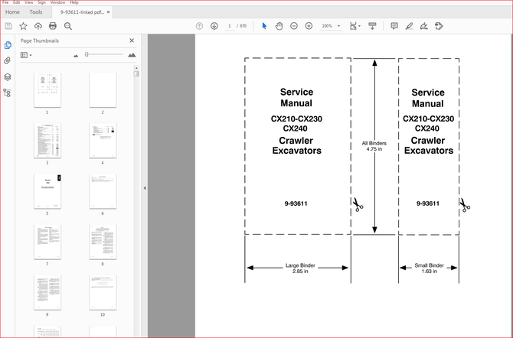The height and width of the screenshot is (338, 513).
Task: Select the page 1 thumbnail
Action: 47,90
